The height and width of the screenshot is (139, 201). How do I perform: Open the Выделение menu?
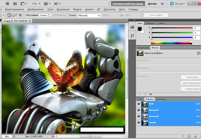pyautogui.click(x=63, y=9)
